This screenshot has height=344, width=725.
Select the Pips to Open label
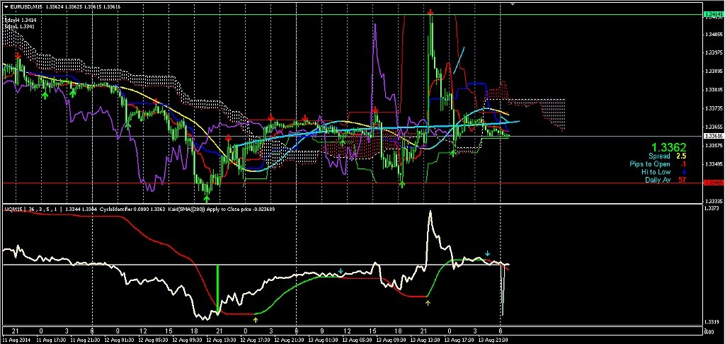tap(650, 164)
